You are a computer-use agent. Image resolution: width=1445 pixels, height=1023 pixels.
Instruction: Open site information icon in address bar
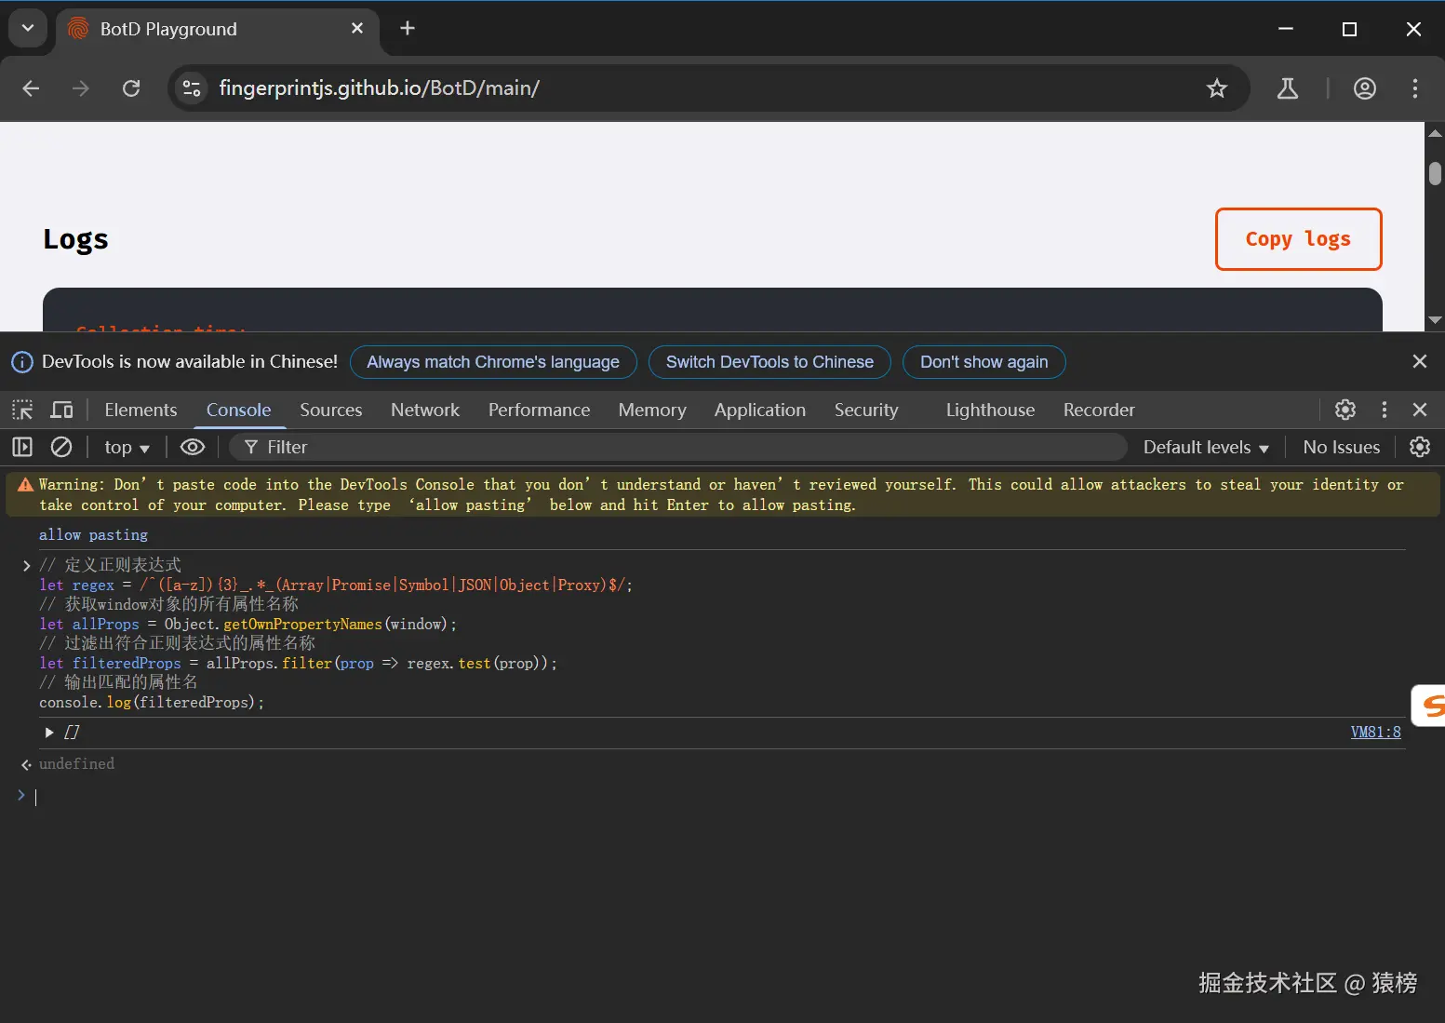[192, 88]
